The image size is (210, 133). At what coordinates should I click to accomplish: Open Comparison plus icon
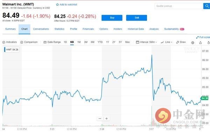22,42
